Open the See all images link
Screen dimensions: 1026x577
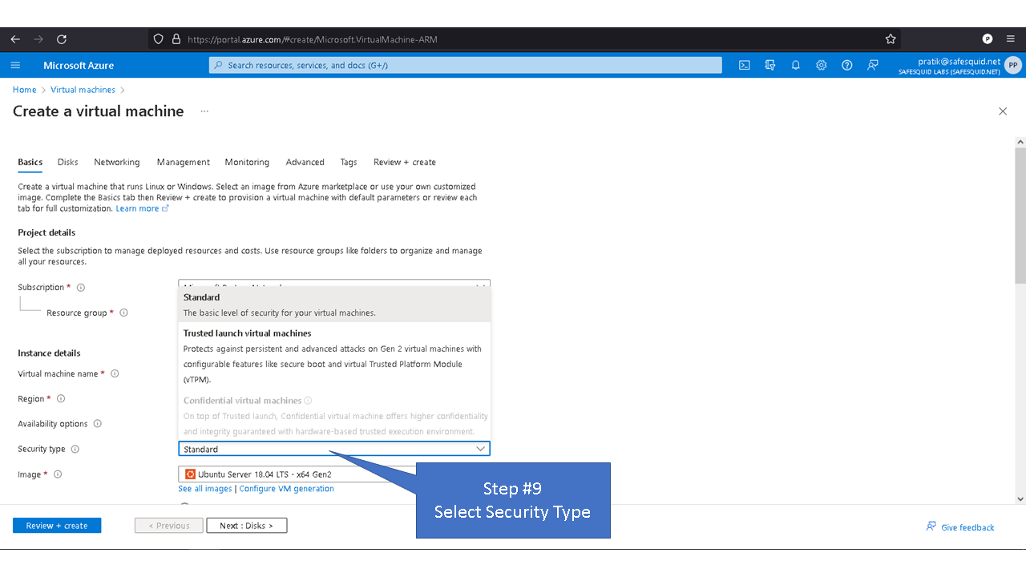pyautogui.click(x=205, y=489)
